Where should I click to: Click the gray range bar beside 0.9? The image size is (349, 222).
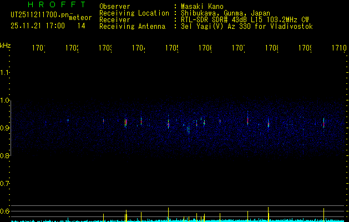11,128
